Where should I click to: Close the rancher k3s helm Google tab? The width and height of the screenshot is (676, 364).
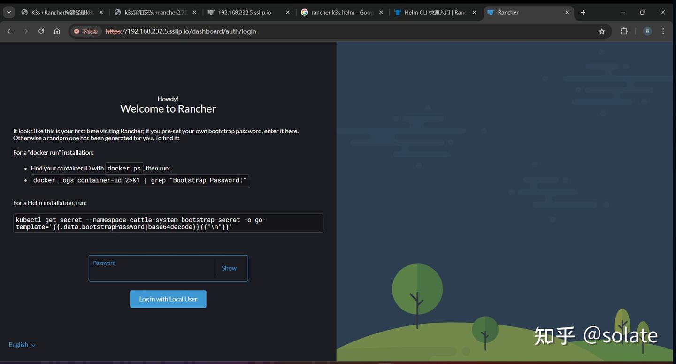[x=381, y=12]
